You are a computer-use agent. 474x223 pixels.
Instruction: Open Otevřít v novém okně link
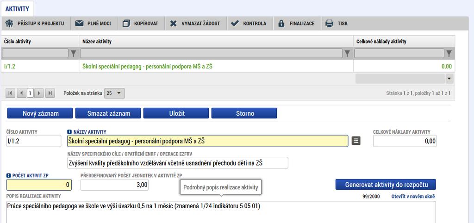coord(413,197)
